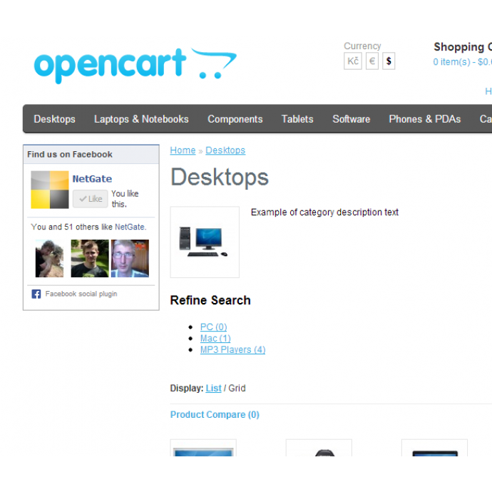This screenshot has height=492, width=492.
Task: Open shopping cart 0 item(s) summary
Action: coord(462,62)
